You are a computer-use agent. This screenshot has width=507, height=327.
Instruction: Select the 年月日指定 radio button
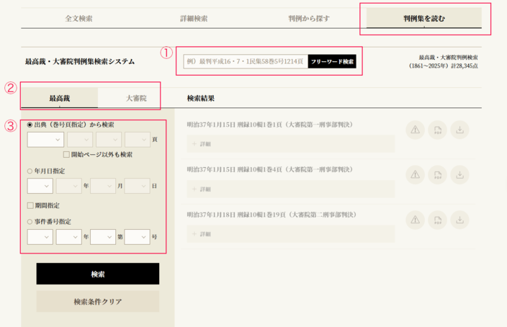click(30, 172)
